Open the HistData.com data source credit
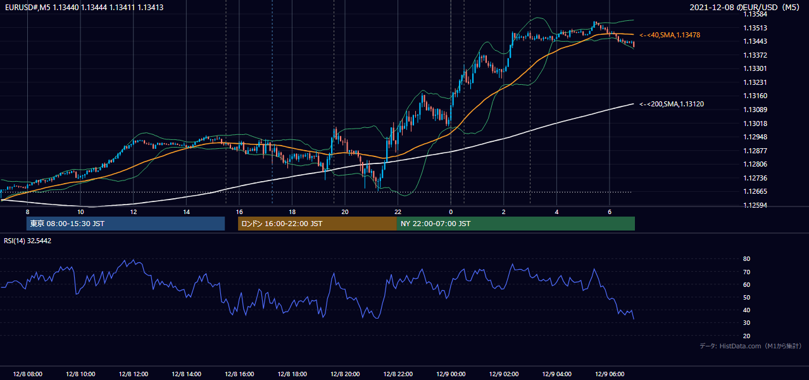This screenshot has height=380, width=809. (751, 346)
